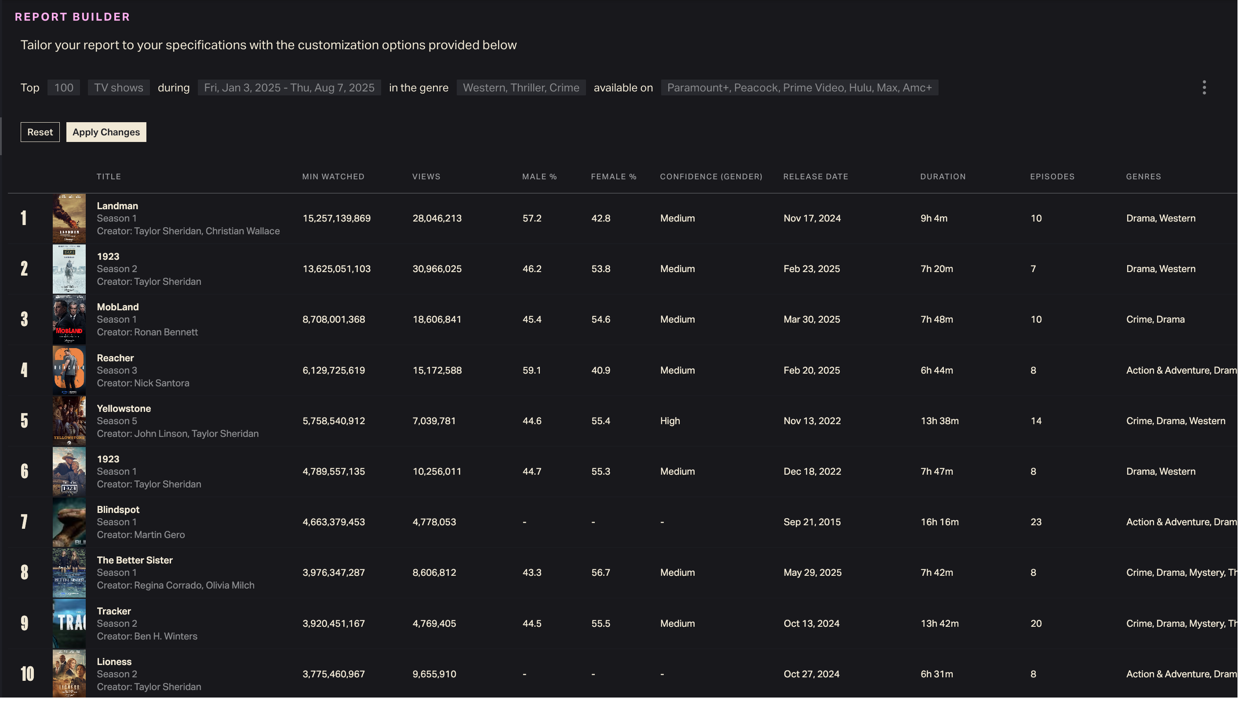Open The Better Sister title link
The width and height of the screenshot is (1252, 705).
pyautogui.click(x=135, y=560)
